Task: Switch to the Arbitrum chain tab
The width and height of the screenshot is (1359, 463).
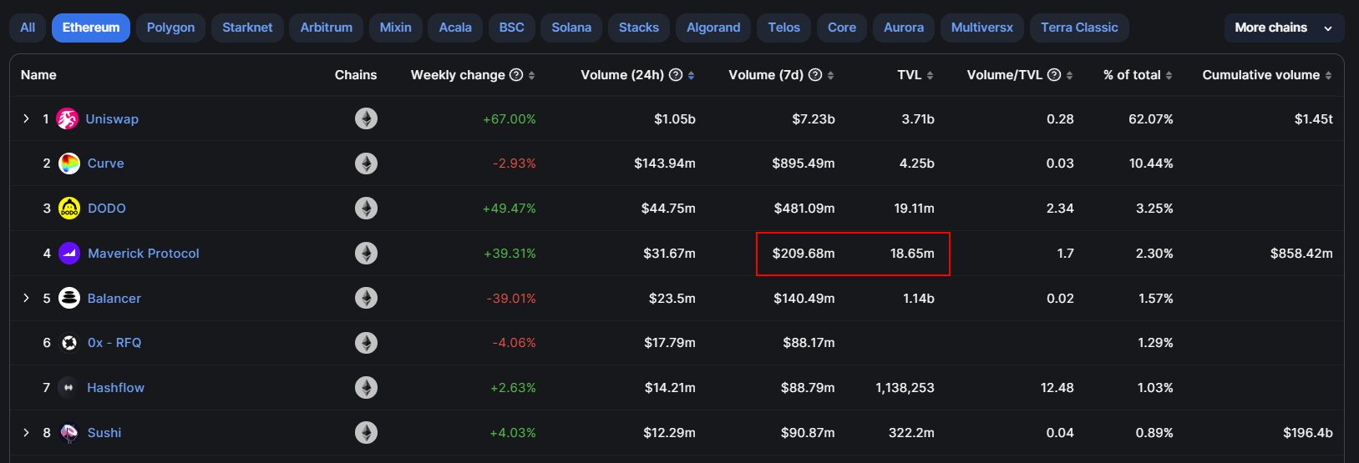Action: coord(327,28)
